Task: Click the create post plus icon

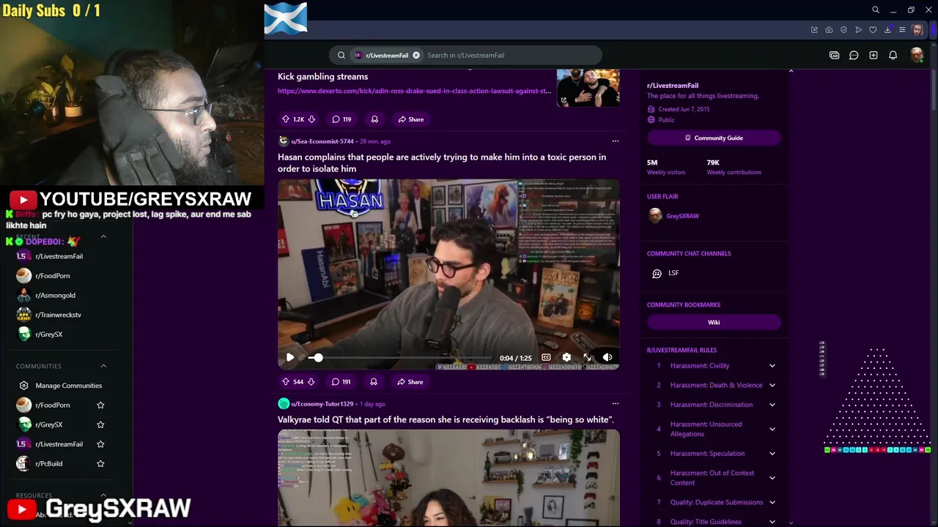Action: (874, 55)
